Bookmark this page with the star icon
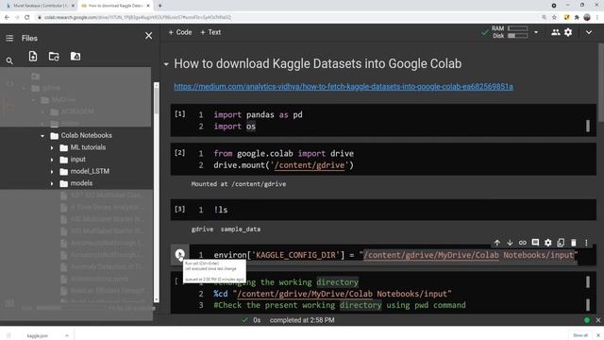This screenshot has height=340, width=604. 554,17
